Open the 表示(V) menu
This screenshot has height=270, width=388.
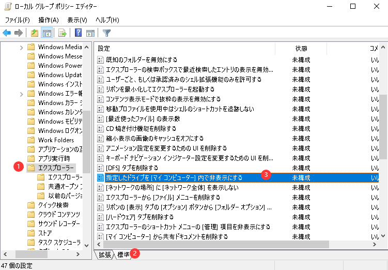tap(77, 20)
